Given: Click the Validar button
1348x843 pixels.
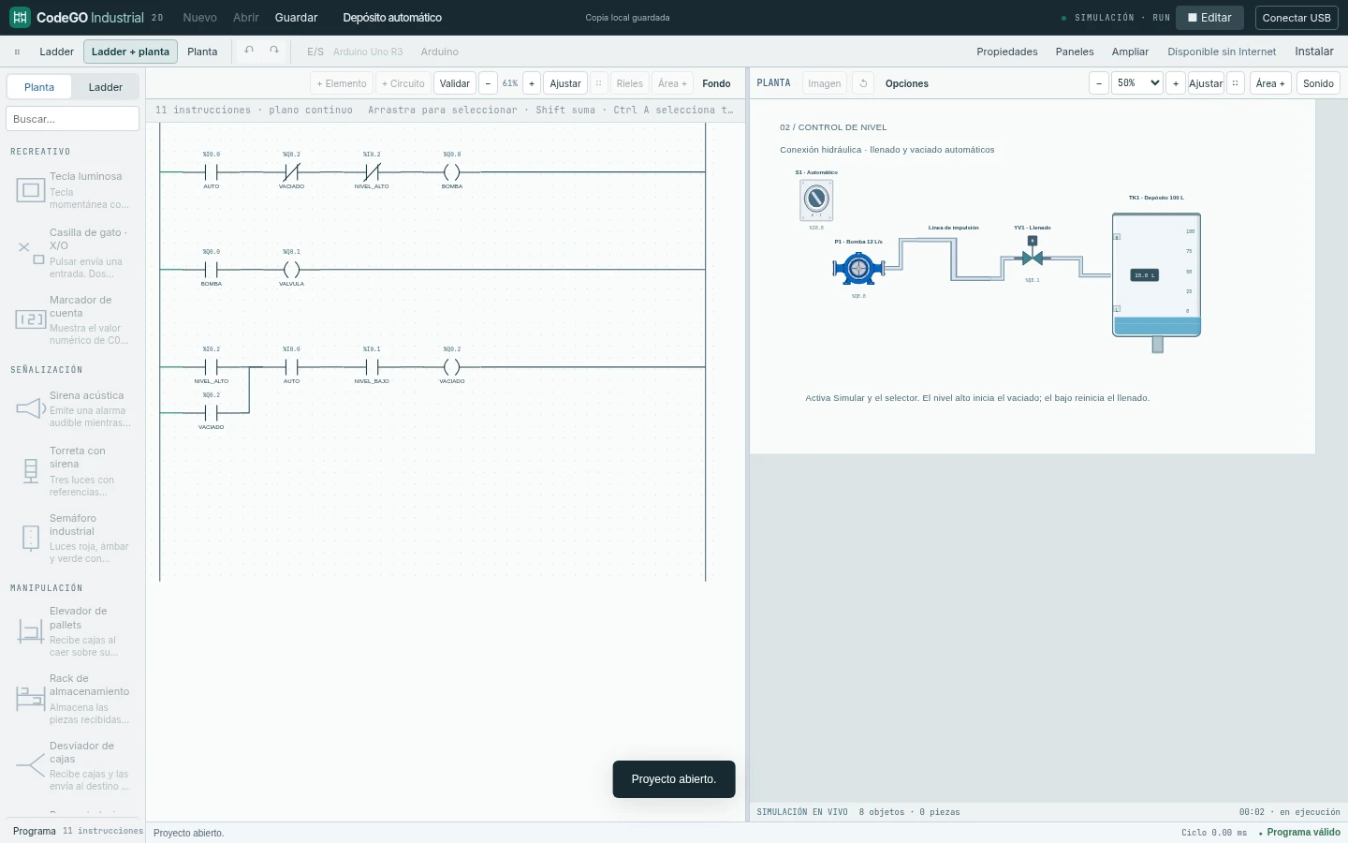Looking at the screenshot, I should click(455, 83).
